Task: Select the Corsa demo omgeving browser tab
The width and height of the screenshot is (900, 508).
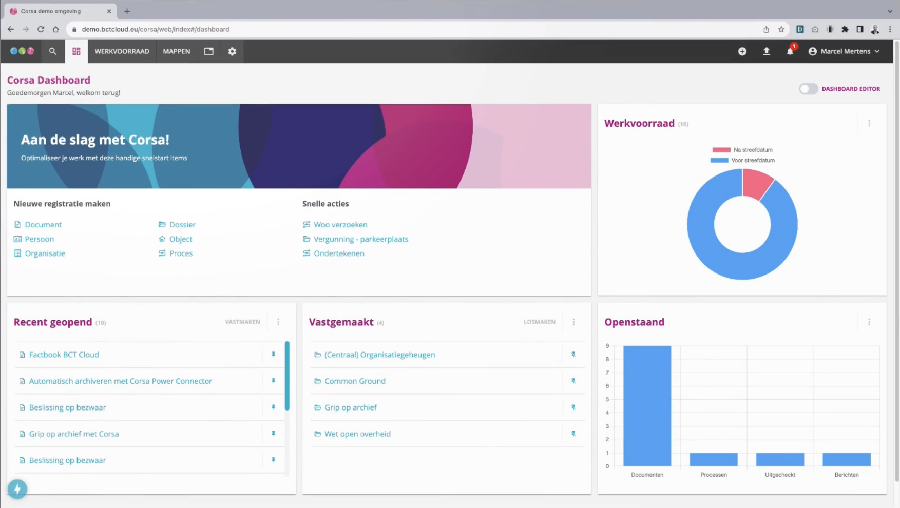Action: tap(60, 11)
